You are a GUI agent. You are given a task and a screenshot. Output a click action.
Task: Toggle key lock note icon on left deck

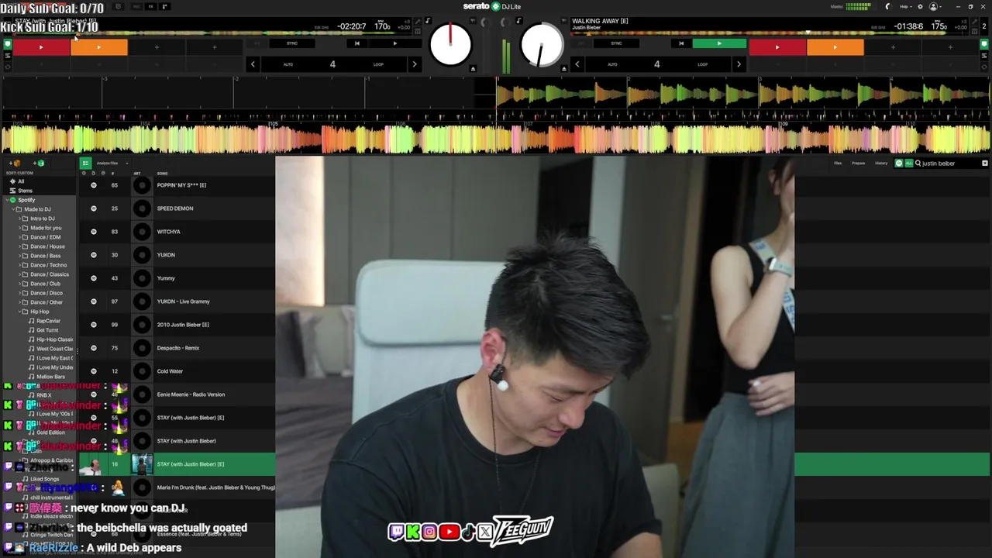pos(427,21)
